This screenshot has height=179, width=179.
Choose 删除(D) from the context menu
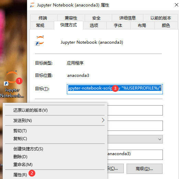(55, 156)
